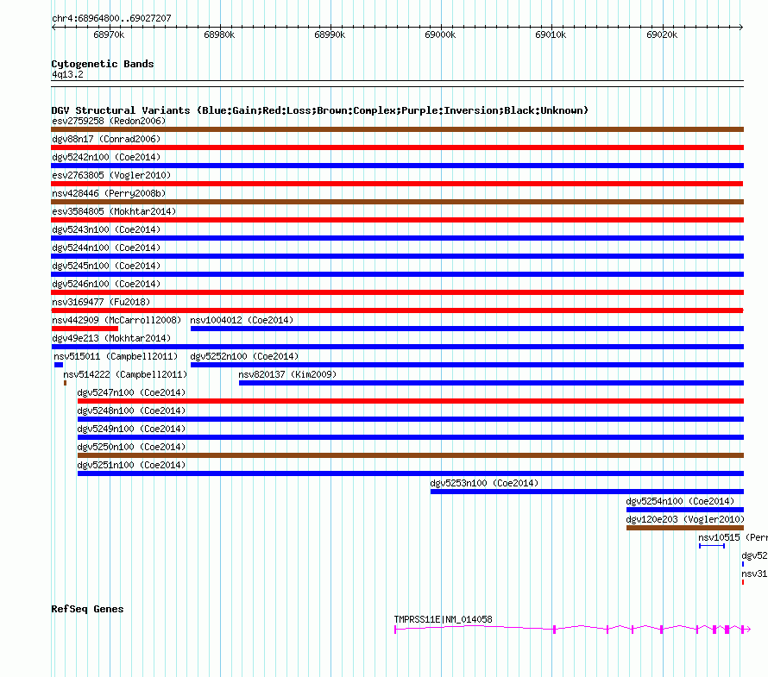
Task: Select the dgv88n17 (Conrad2006) red bar
Action: [x=397, y=147]
